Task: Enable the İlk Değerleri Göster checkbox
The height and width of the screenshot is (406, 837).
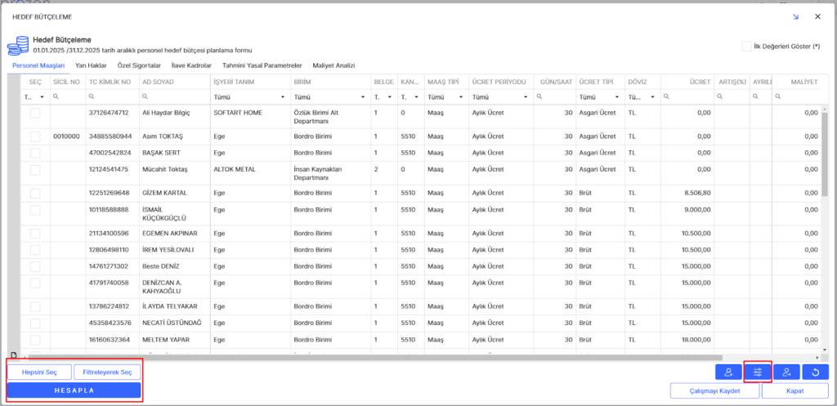Action: pos(746,47)
